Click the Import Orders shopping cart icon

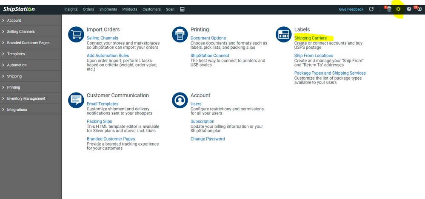(x=76, y=35)
